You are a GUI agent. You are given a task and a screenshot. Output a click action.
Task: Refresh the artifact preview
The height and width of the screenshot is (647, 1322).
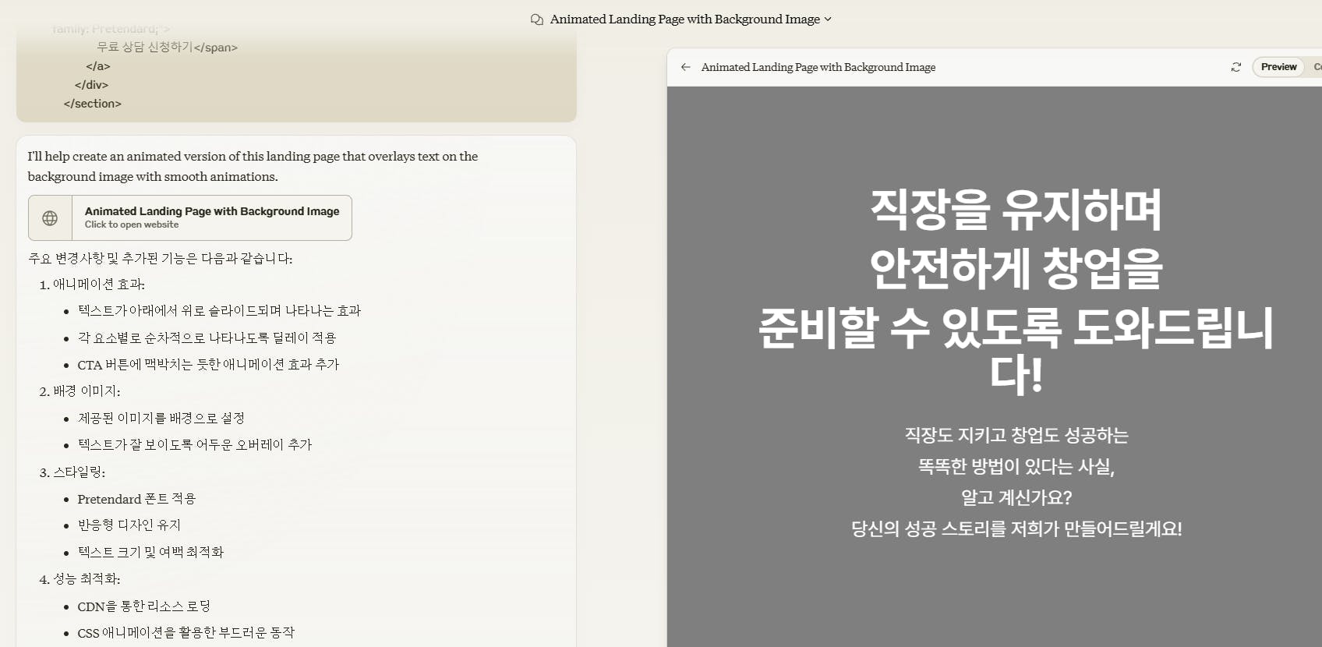[1235, 67]
